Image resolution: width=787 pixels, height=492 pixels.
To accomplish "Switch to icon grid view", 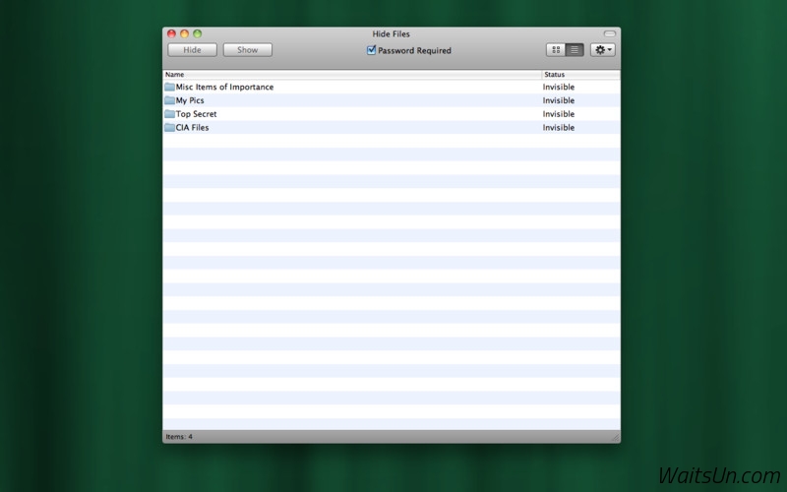I will point(556,50).
